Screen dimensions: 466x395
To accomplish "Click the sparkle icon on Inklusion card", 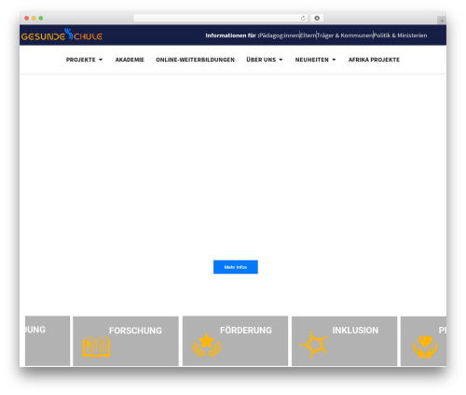I will tap(314, 345).
